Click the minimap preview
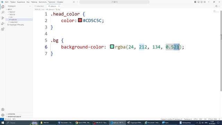The image size is (222, 125). [x=216, y=11]
